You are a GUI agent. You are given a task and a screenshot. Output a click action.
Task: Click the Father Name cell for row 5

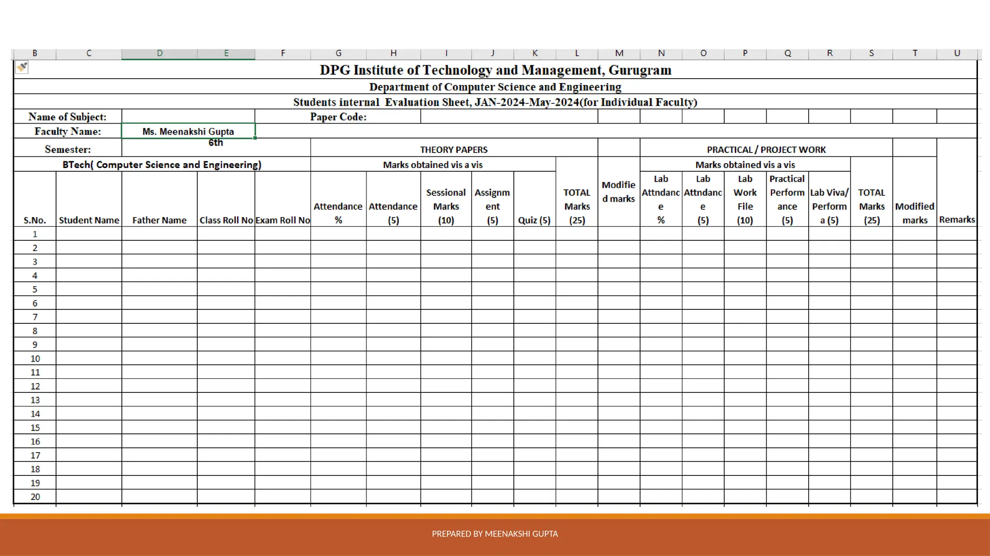point(160,290)
